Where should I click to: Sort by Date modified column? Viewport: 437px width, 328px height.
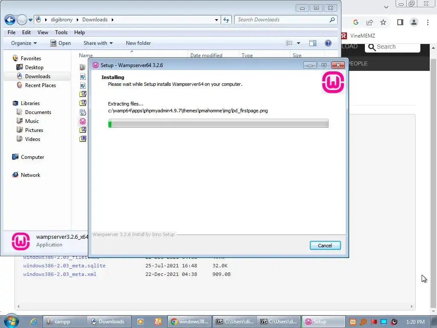(213, 55)
